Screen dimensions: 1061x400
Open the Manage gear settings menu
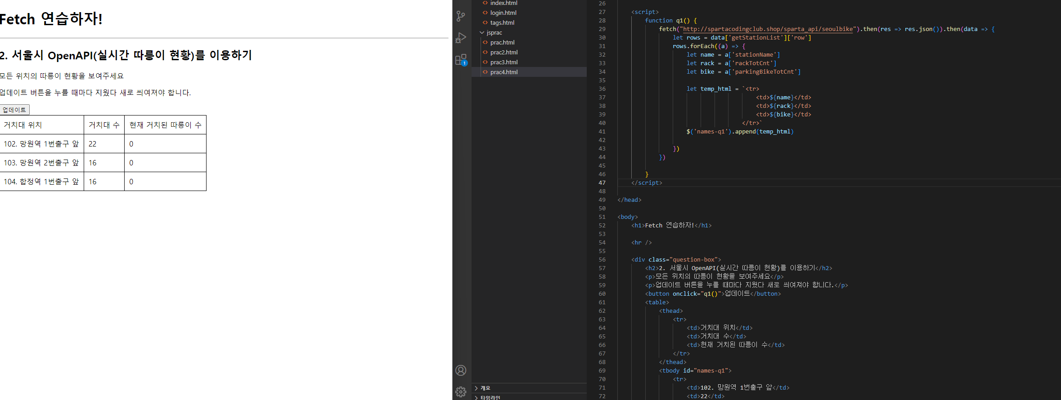461,392
